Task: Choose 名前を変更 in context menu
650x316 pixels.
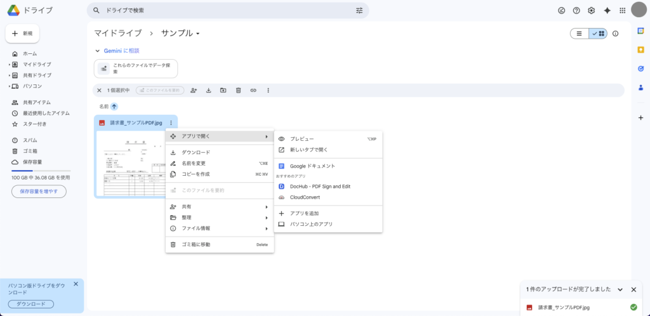Action: coord(194,163)
